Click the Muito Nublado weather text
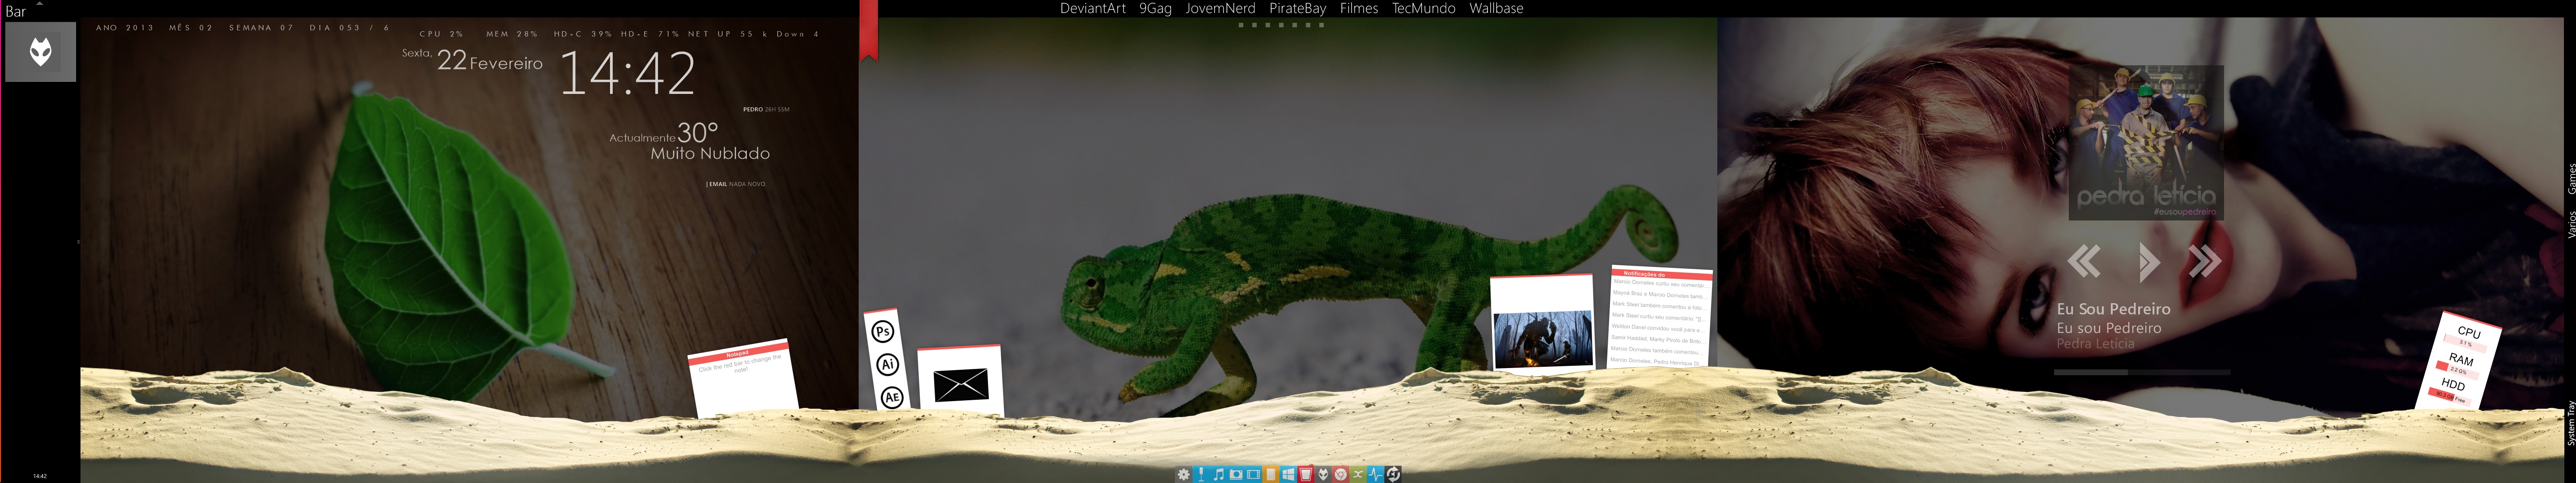The width and height of the screenshot is (2576, 483). click(x=710, y=153)
